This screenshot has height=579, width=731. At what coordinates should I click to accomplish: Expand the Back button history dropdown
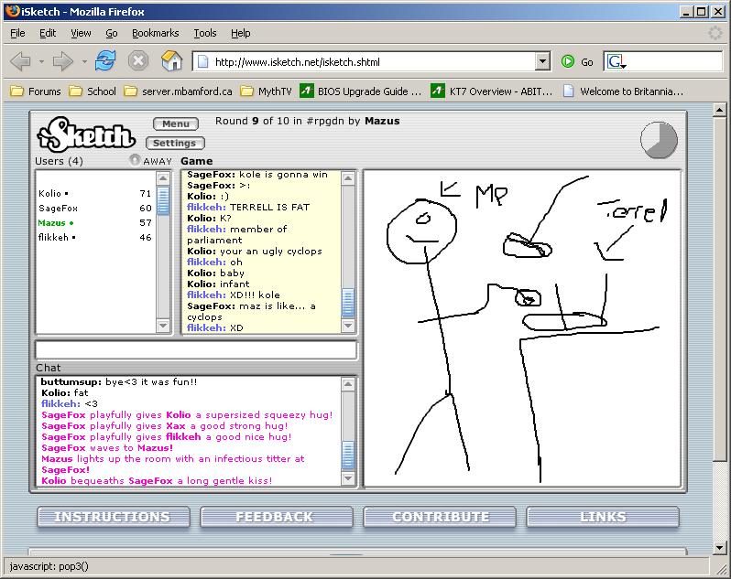pyautogui.click(x=39, y=61)
